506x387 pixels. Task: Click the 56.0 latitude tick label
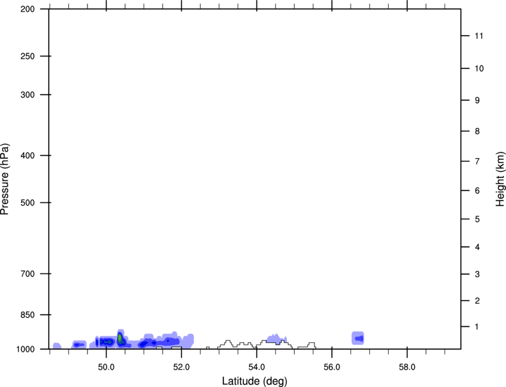(x=332, y=367)
